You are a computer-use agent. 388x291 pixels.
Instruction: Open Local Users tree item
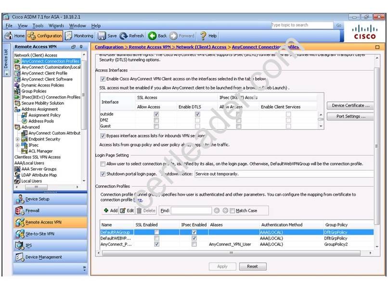click(x=31, y=181)
